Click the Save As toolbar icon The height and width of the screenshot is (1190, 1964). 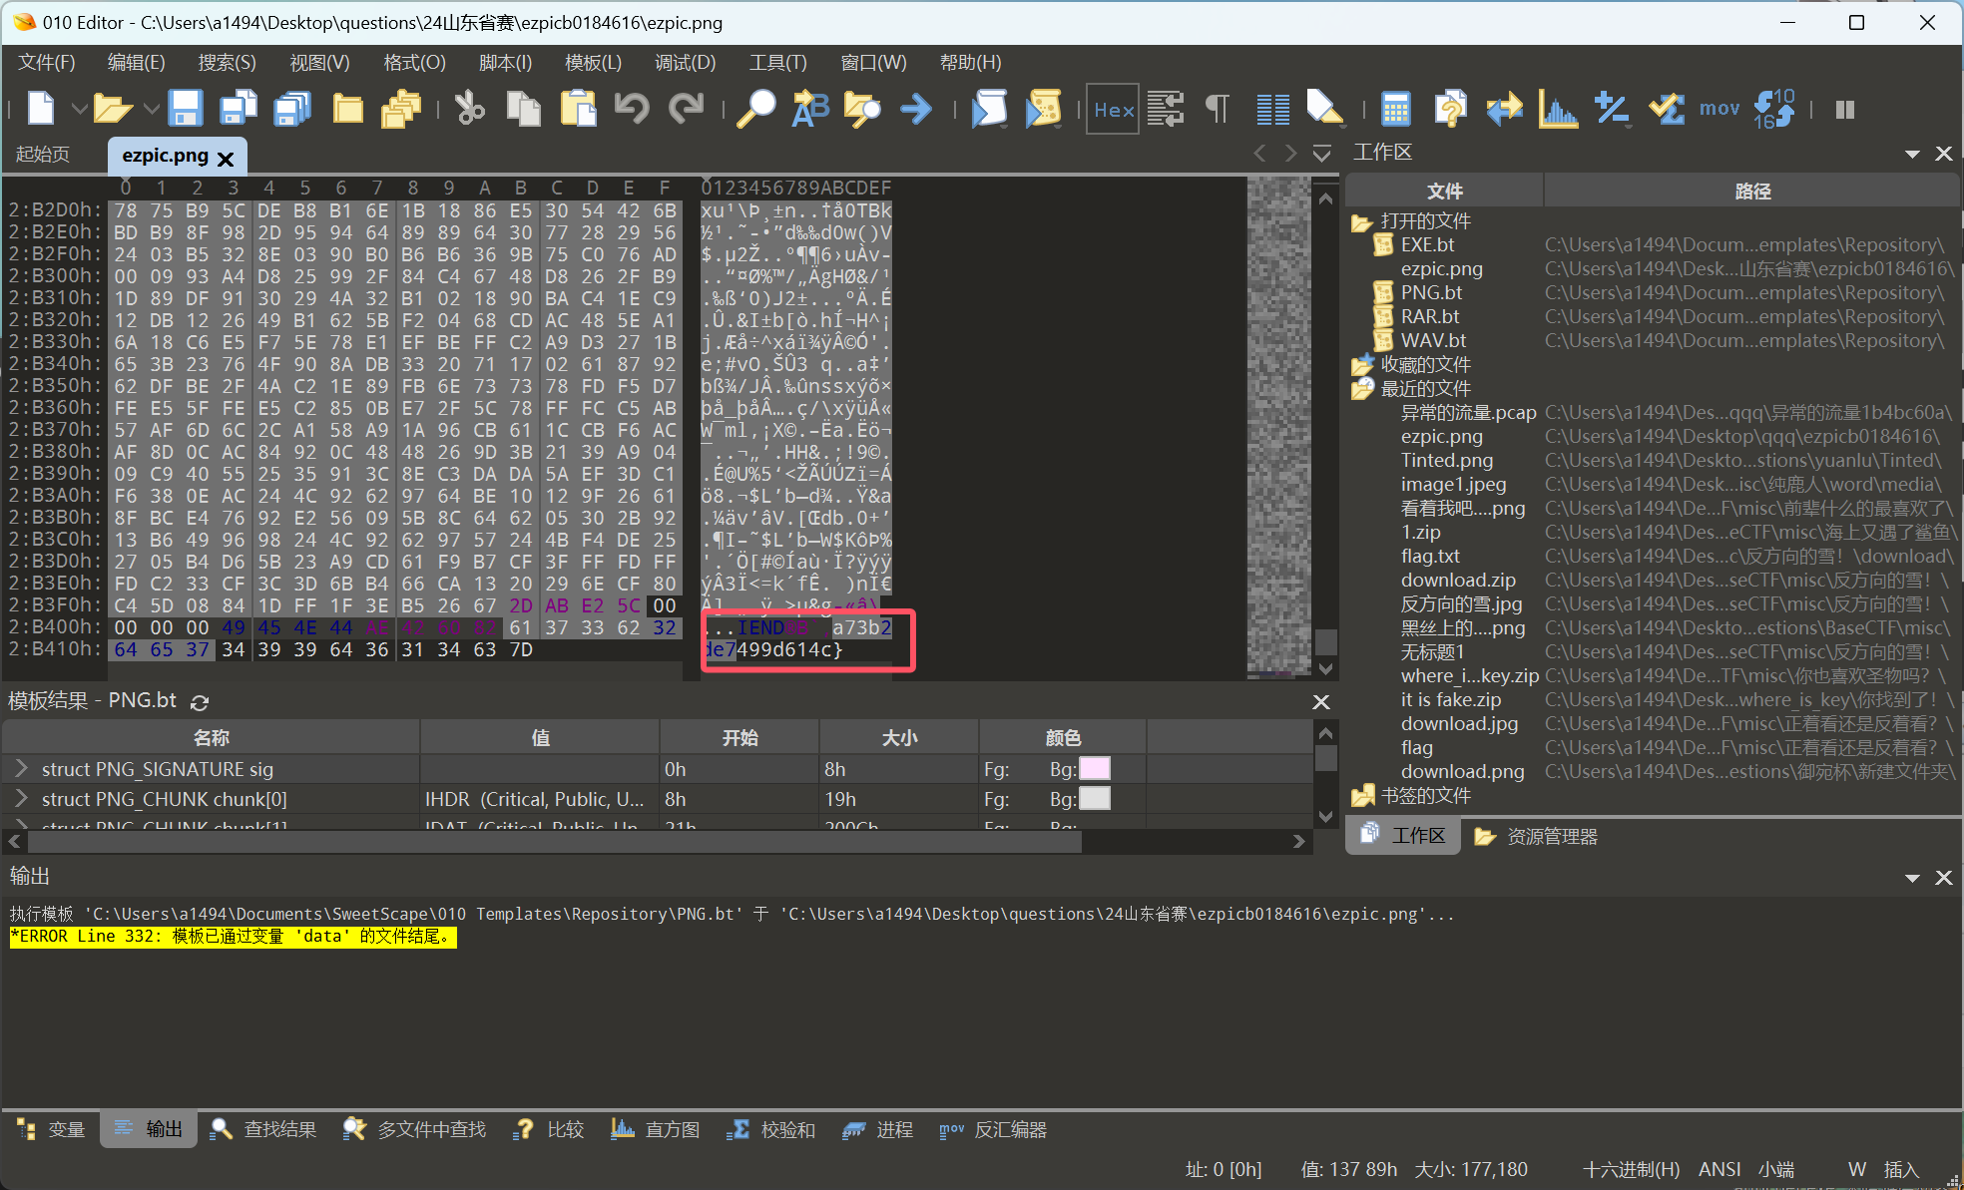[x=238, y=109]
